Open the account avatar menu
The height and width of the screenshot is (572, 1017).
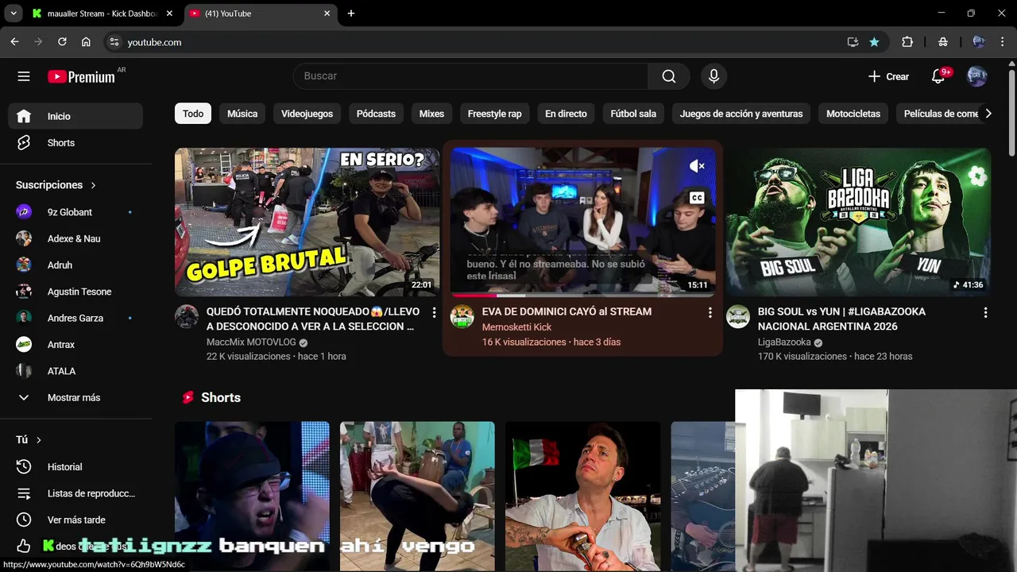coord(977,76)
